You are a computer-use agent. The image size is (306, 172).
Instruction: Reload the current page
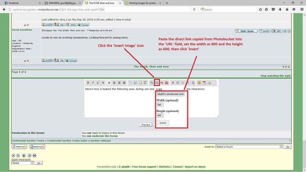[194, 9]
